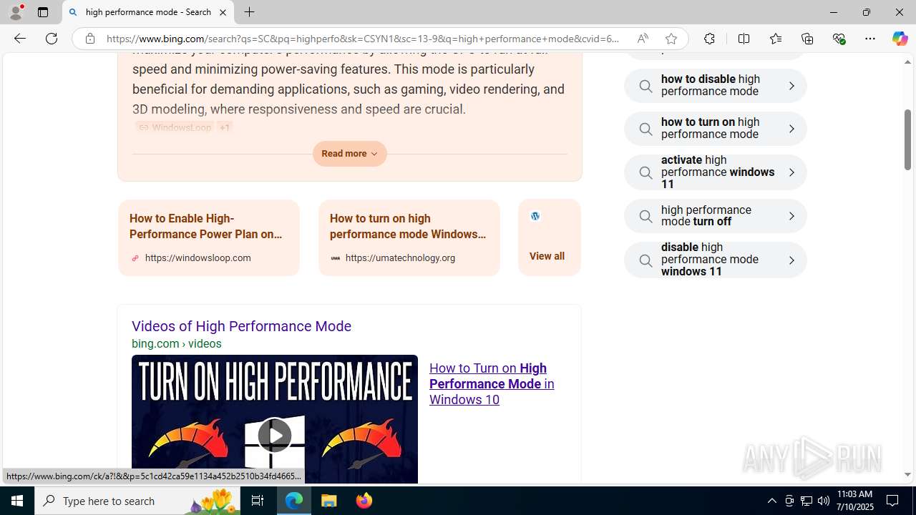Click chevron on activate high performance suggestion

coord(791,172)
